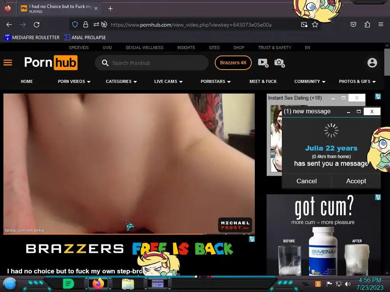Open the Firefox application menu
390x292 pixels.
381,24
